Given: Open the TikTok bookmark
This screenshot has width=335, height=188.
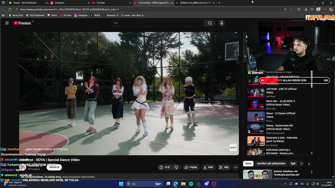Looking at the screenshot, I should tap(95, 15).
